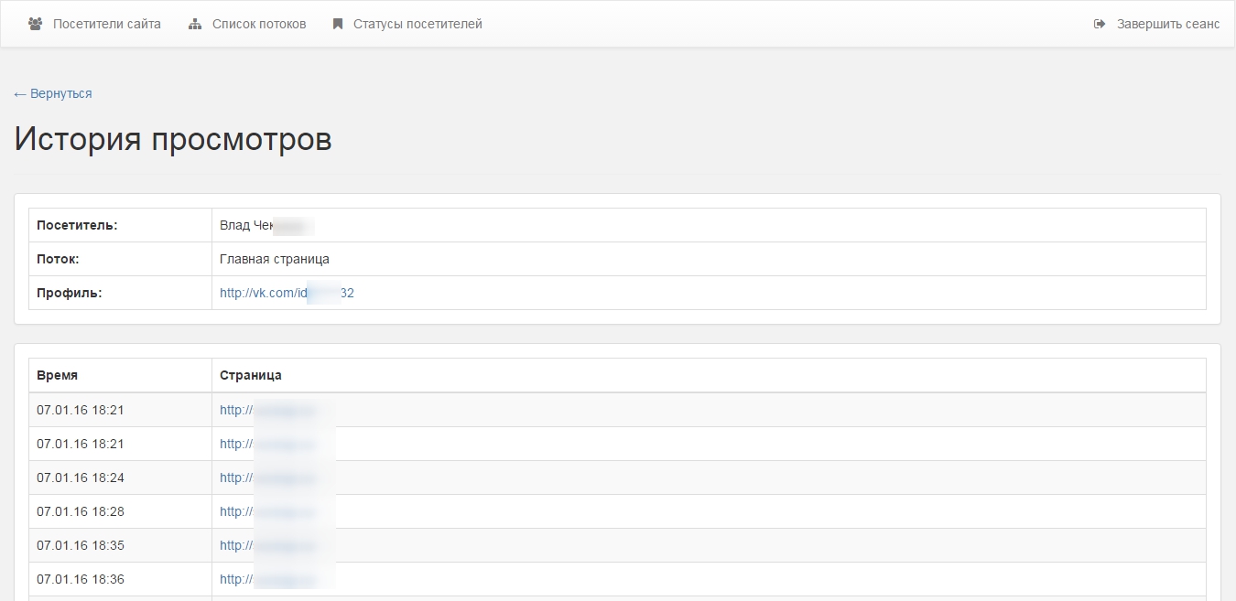Click the Страница column header
Screen dimensions: 1236x601
coord(250,375)
